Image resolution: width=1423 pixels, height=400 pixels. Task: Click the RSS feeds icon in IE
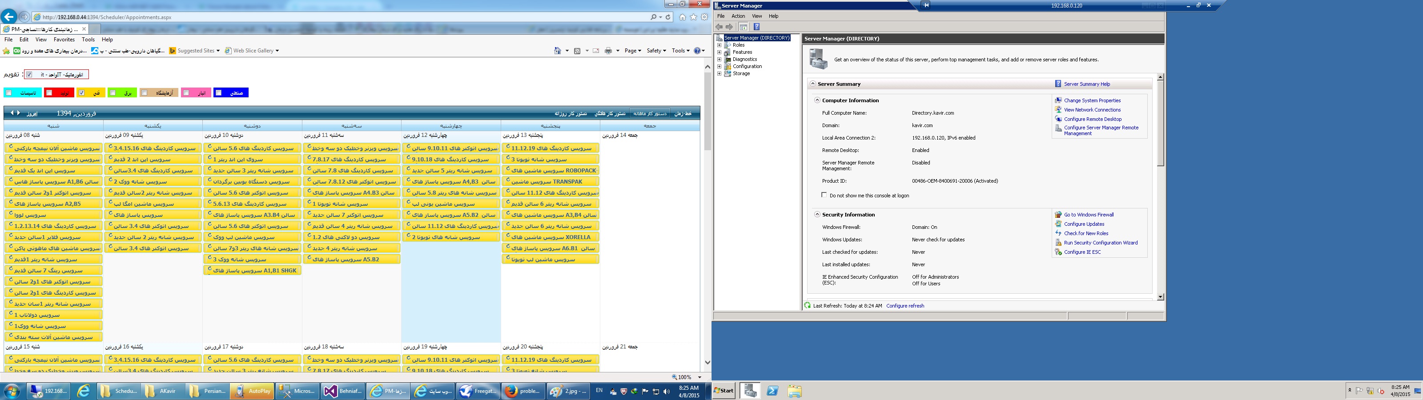[577, 51]
